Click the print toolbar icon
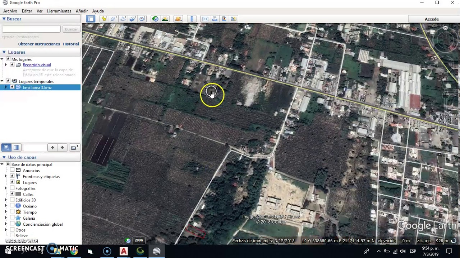 [x=215, y=19]
